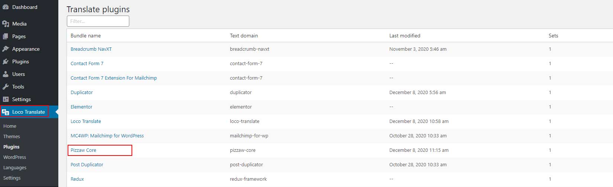613x187 pixels.
Task: Select the Plugins submenu under Loco Translate
Action: pyautogui.click(x=12, y=147)
